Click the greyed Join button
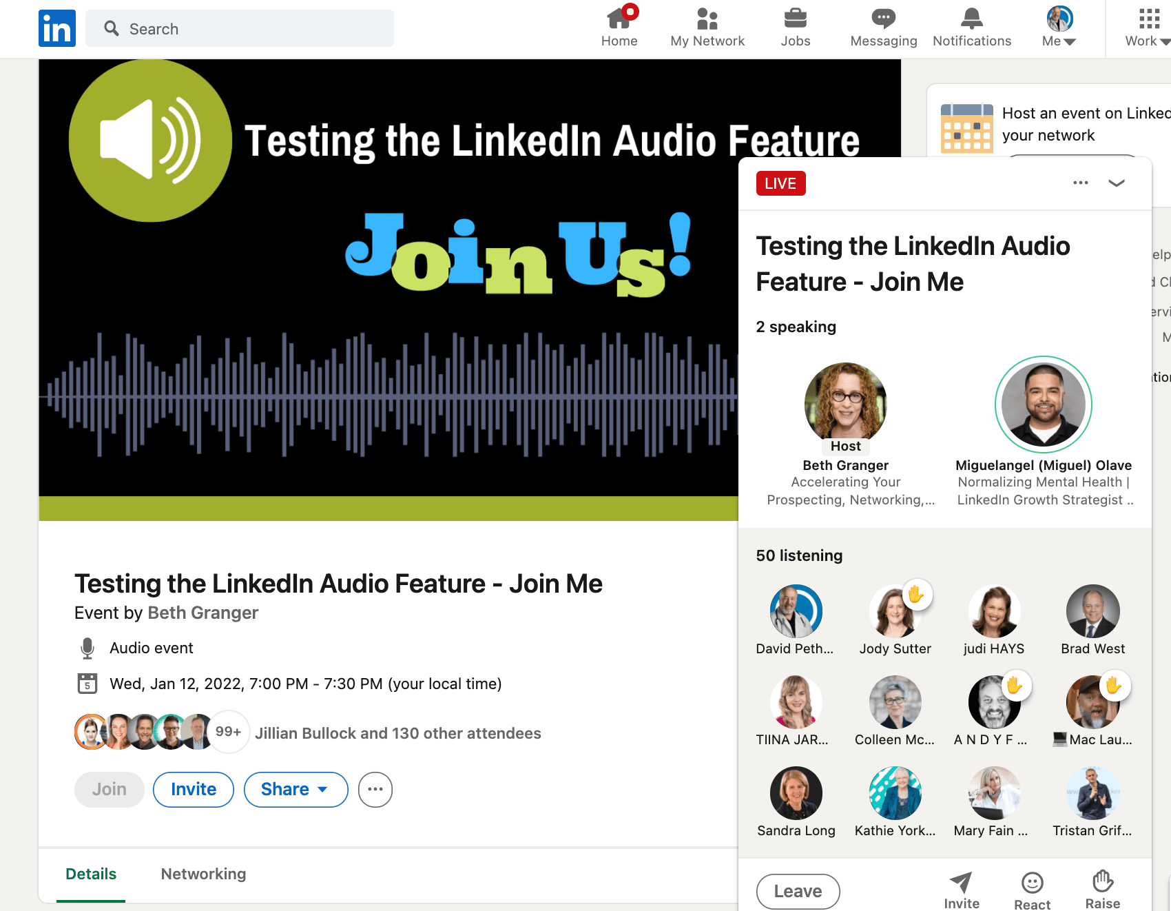 [x=110, y=789]
